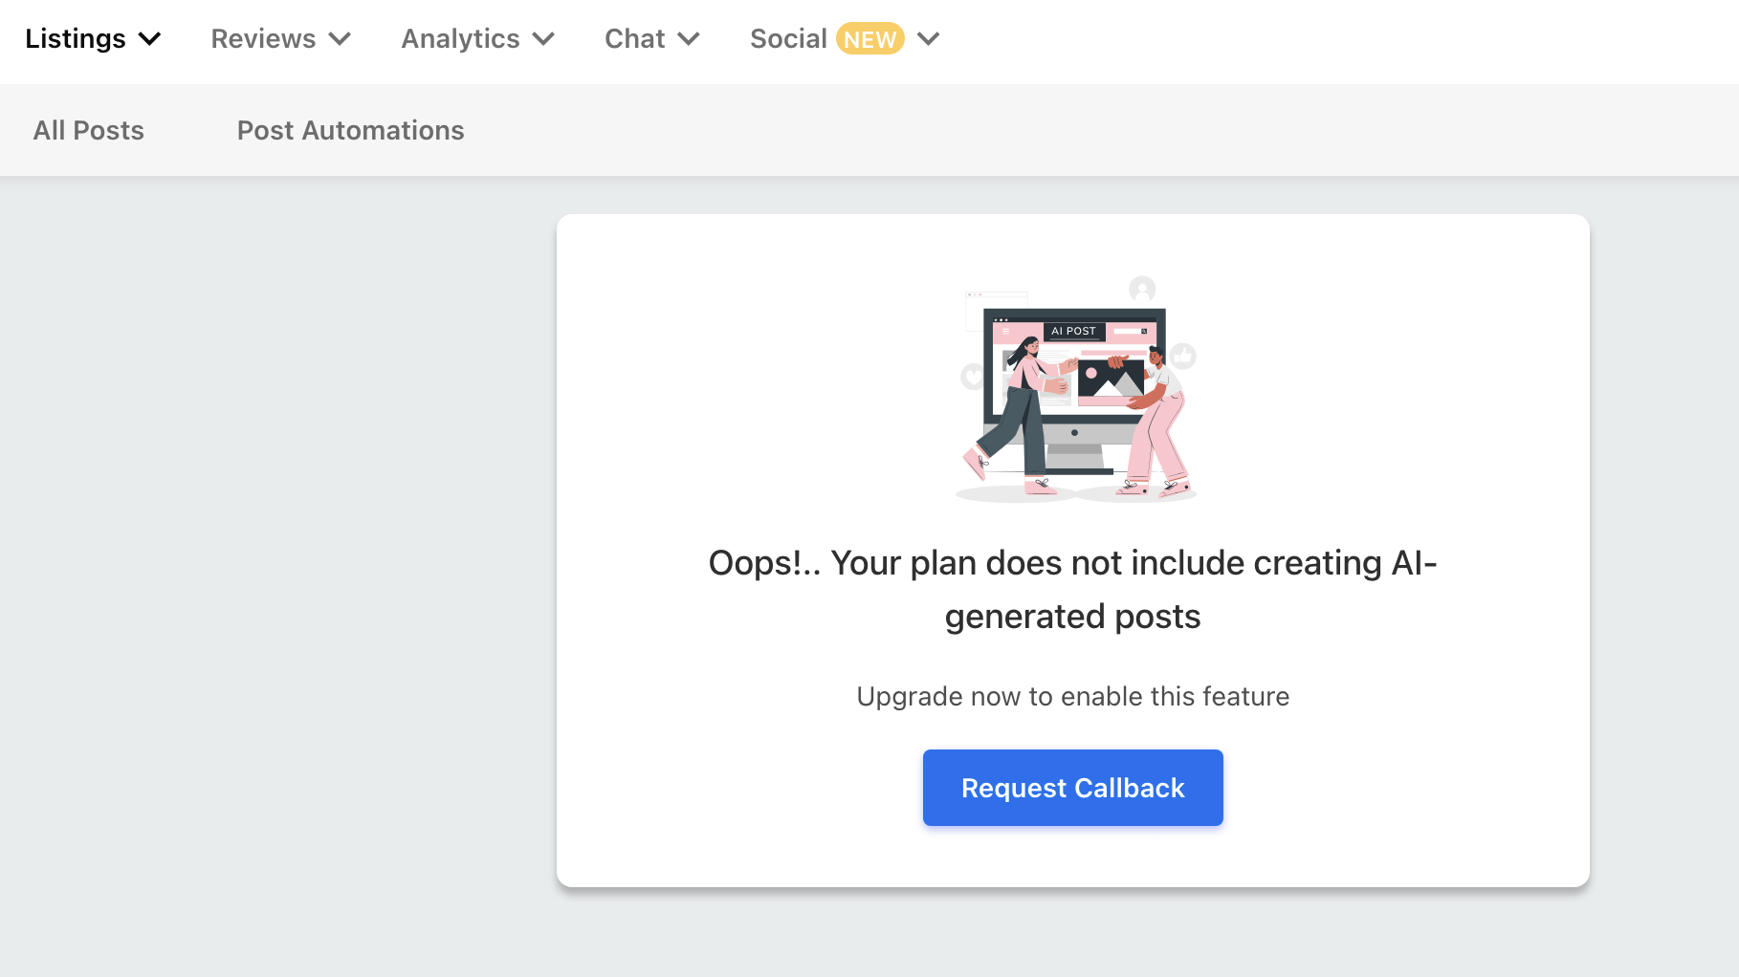1739x977 pixels.
Task: Switch to the All Posts tab
Action: point(89,130)
